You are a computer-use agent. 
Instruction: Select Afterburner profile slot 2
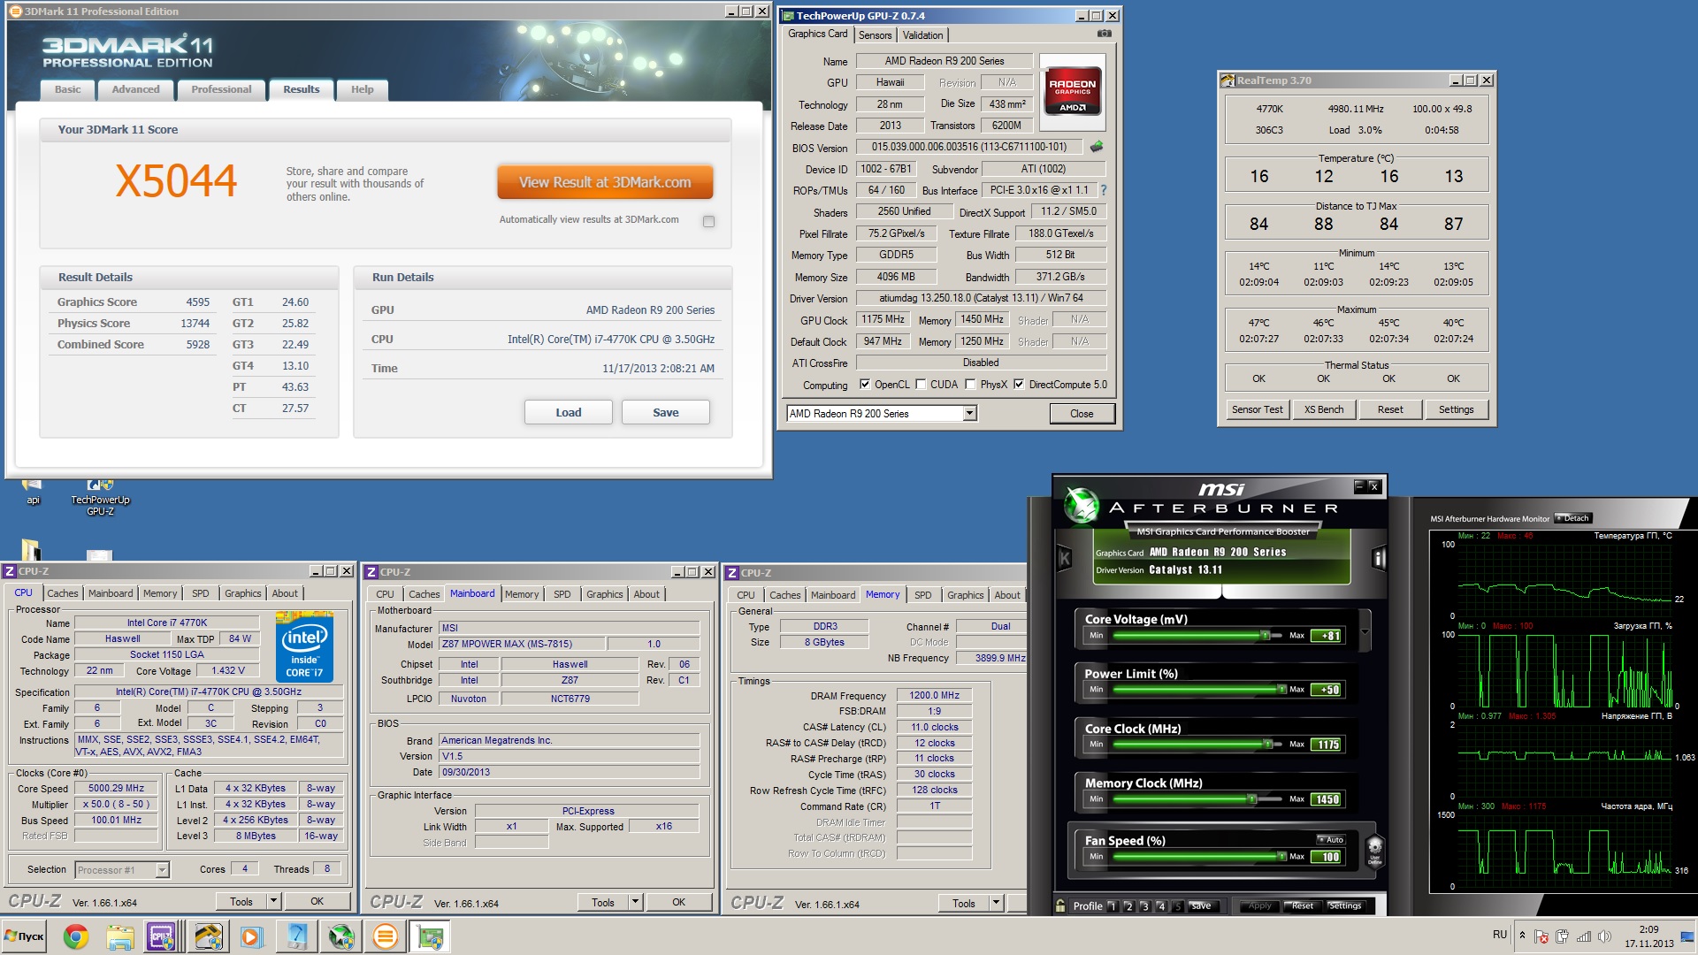pos(1128,906)
